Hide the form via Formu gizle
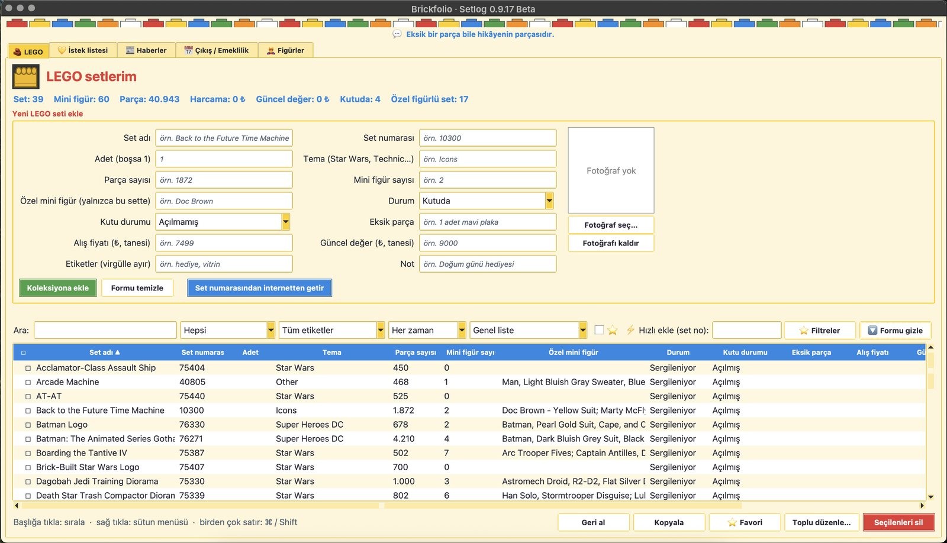Image resolution: width=947 pixels, height=543 pixels. click(895, 331)
